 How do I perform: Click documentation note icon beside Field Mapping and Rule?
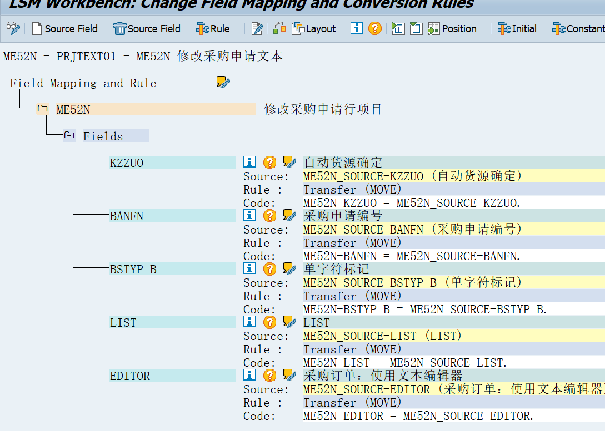pyautogui.click(x=223, y=82)
